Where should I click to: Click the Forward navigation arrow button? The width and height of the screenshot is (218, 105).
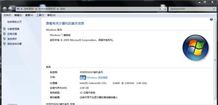[10, 9]
